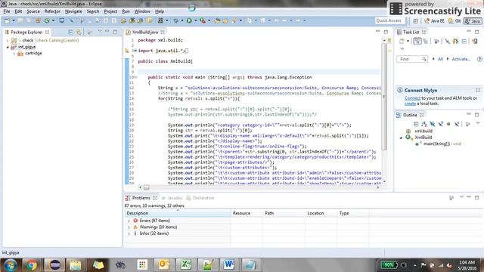Switch to the Java EE perspective
Viewport: 484px width, 272px height.
[434, 20]
